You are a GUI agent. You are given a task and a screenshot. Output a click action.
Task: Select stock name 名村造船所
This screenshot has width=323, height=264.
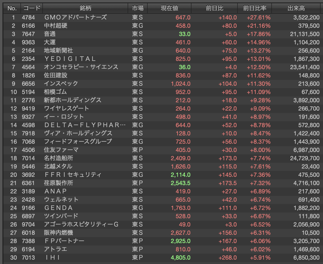[x=58, y=158]
